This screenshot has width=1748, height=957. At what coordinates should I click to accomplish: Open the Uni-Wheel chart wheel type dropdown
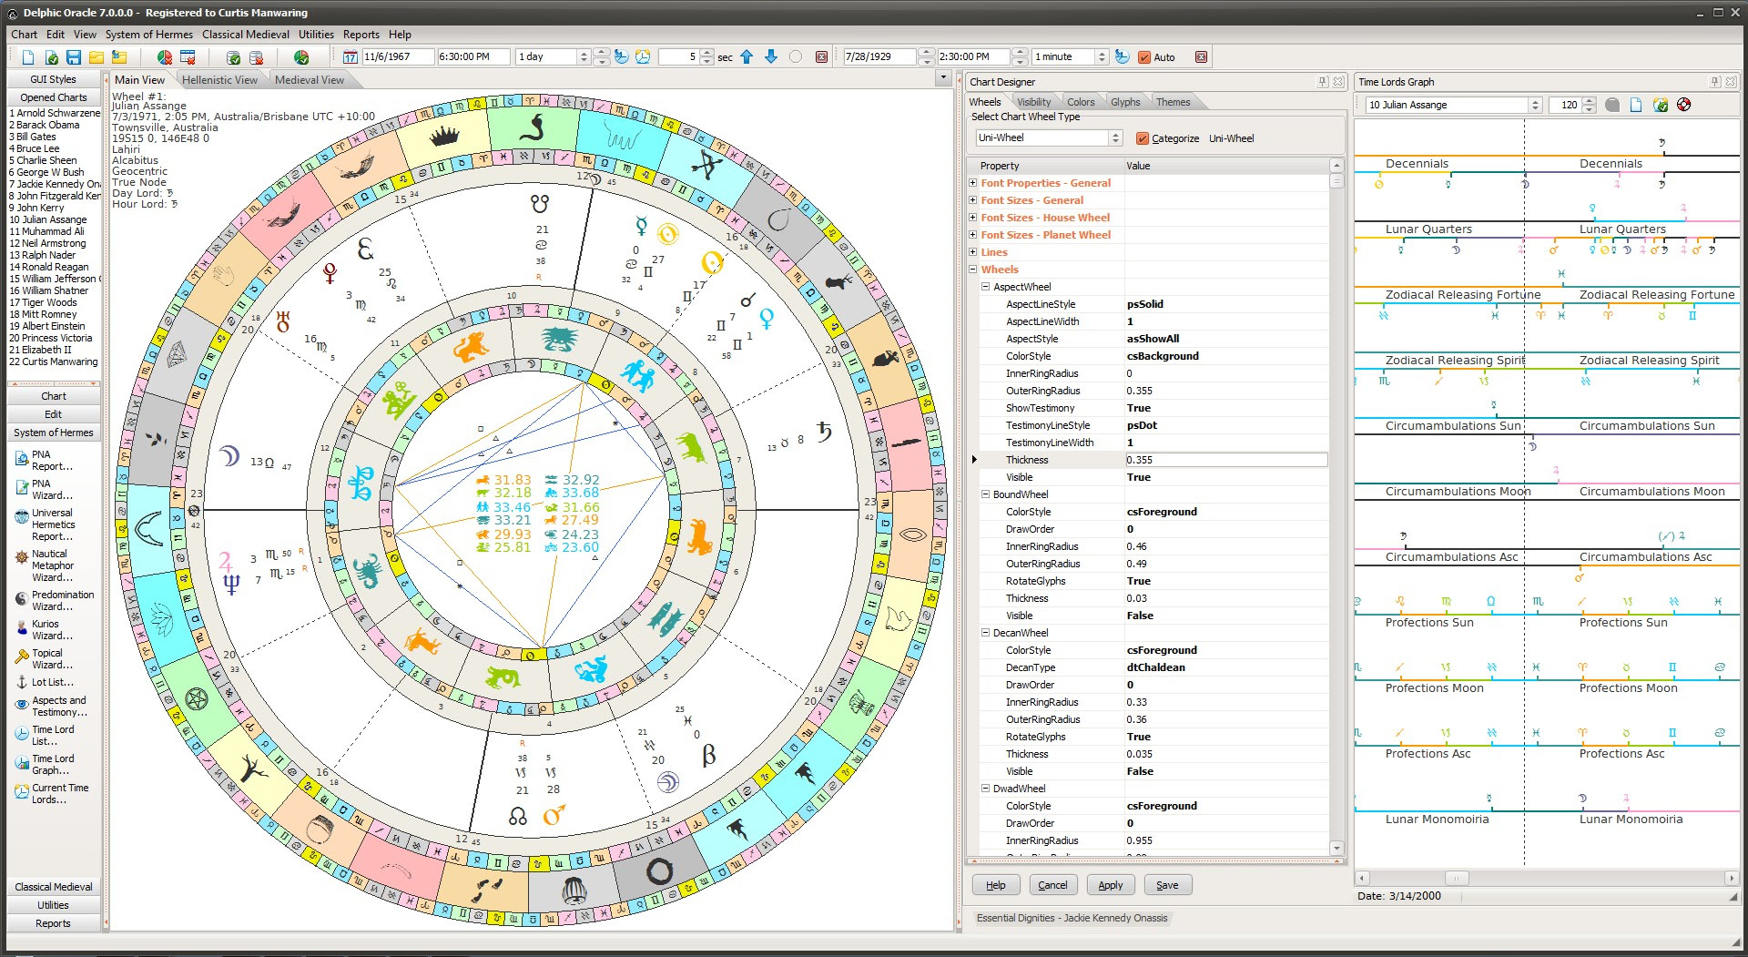click(1115, 138)
